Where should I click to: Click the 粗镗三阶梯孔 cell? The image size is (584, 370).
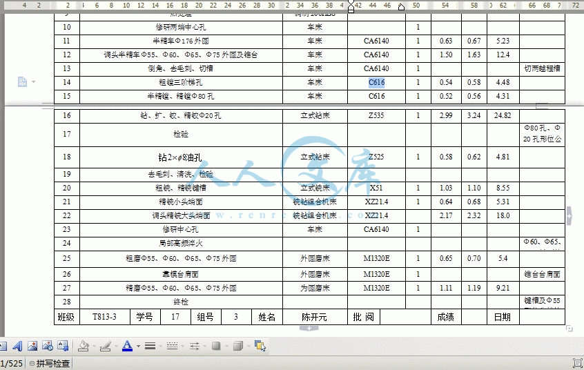click(x=181, y=82)
